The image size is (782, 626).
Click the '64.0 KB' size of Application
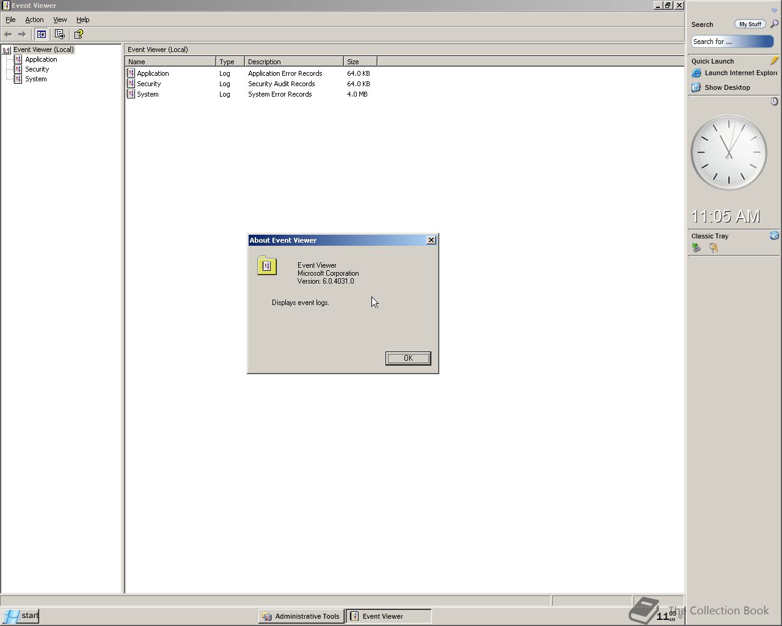tap(358, 73)
